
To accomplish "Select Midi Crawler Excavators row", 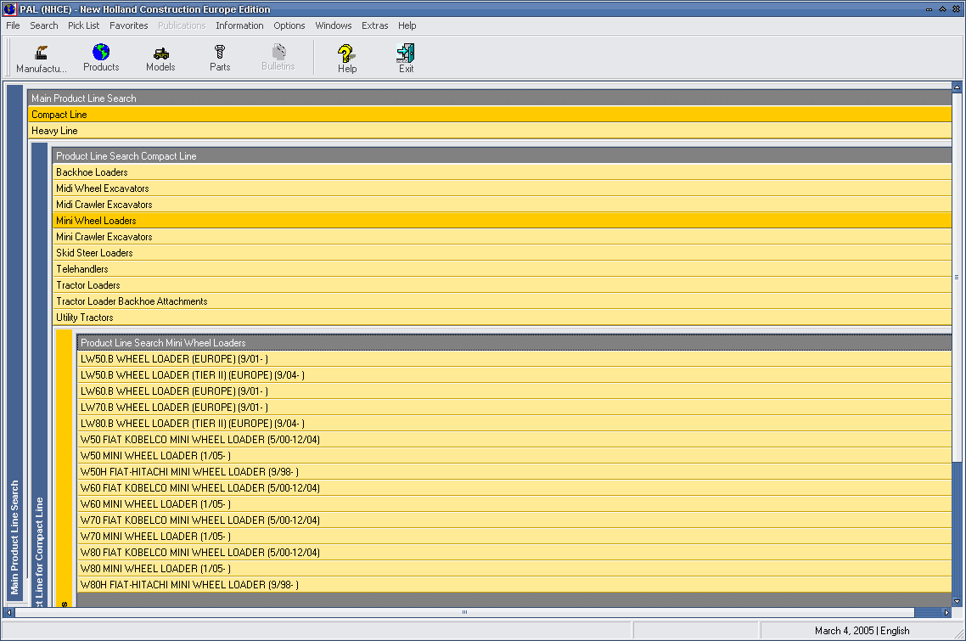I will pos(502,205).
